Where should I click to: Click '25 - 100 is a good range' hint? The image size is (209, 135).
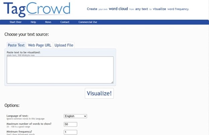click(x=18, y=127)
